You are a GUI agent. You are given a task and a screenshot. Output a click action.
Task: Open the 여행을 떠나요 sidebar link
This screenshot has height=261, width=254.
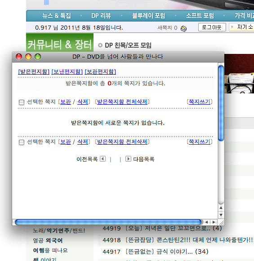click(50, 250)
